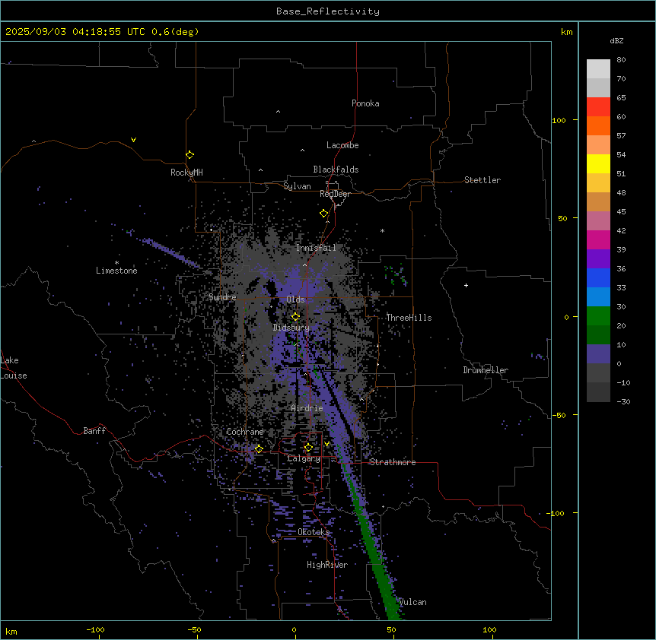Viewport: 656px width, 640px height.
Task: Click the ThreeHills label
Action: [409, 318]
